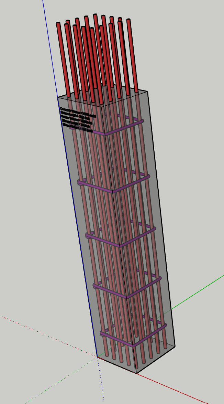Click the column's bottom front corner

[x=136, y=373]
